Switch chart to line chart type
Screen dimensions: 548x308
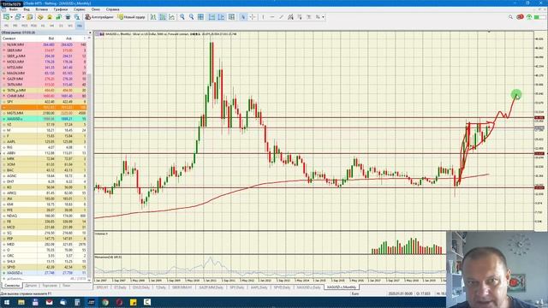point(171,17)
